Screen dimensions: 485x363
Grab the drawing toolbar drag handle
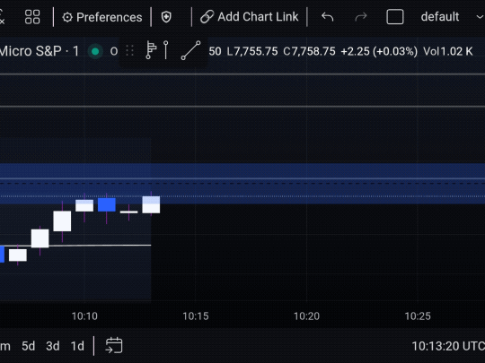tap(130, 51)
